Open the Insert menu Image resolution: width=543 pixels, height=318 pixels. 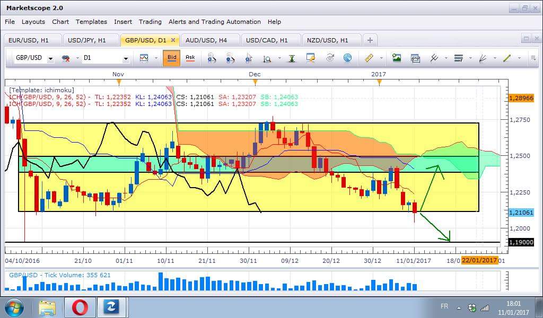click(x=123, y=21)
